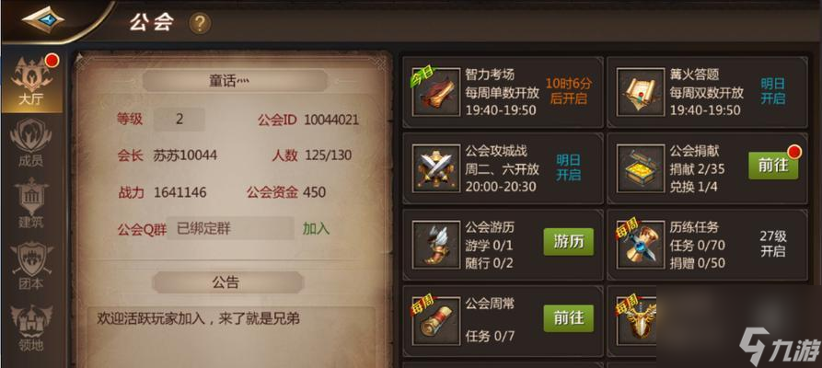This screenshot has width=822, height=368.
Task: Switch to the 大厅 sidebar tab
Action: click(32, 82)
